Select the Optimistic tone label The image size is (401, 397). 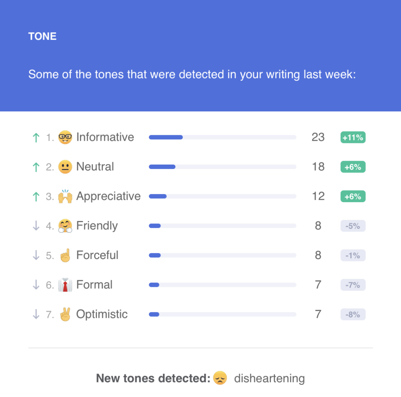(x=102, y=314)
